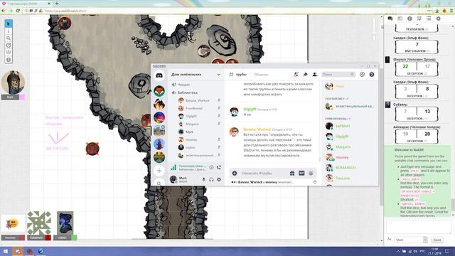This screenshot has width=455, height=256.
Task: Select the Roll20 magnifier zoom tool
Action: tap(9, 38)
